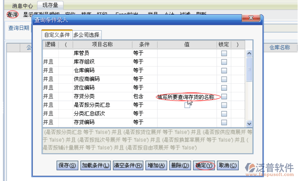
Task: Select the 自定义条件 tab
Action: (57, 35)
